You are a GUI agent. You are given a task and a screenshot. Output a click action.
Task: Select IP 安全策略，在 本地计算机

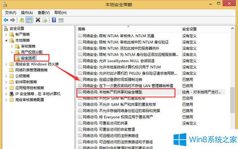[38, 94]
